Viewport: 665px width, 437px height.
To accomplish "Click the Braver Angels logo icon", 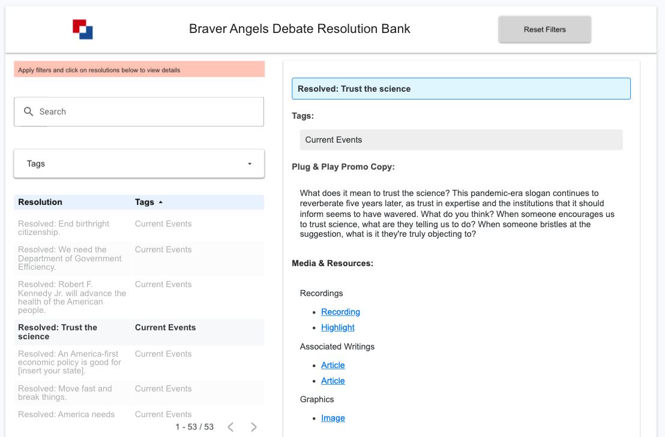I will pos(83,29).
